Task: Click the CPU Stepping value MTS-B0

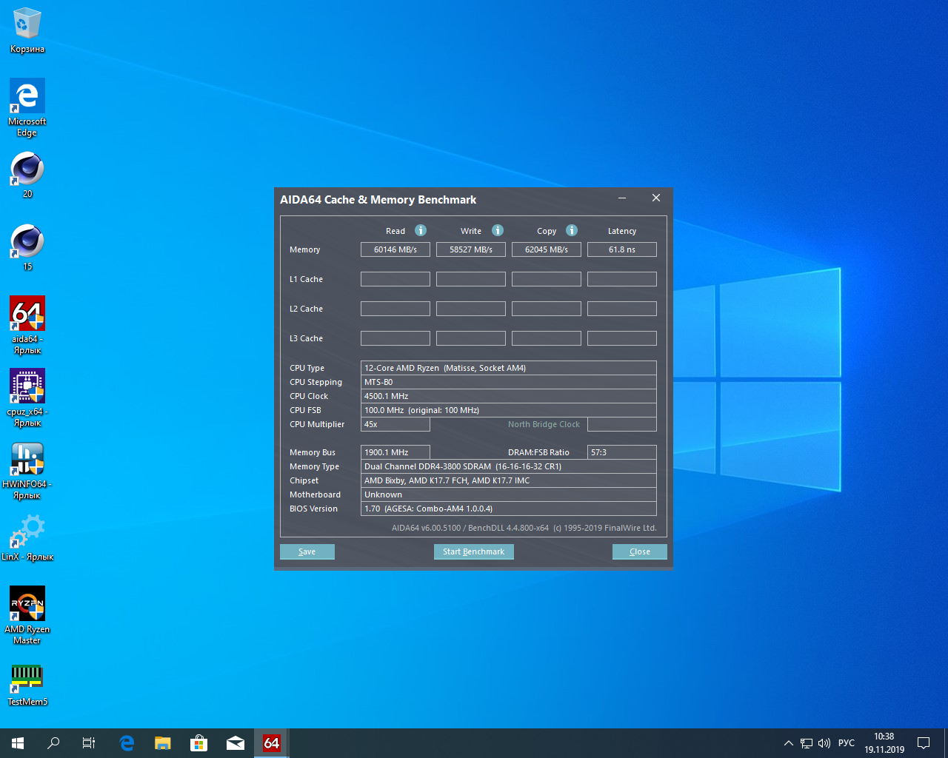Action: 509,382
